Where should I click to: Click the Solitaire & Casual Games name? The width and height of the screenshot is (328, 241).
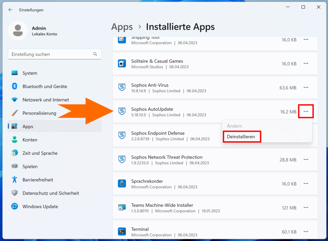pyautogui.click(x=157, y=61)
